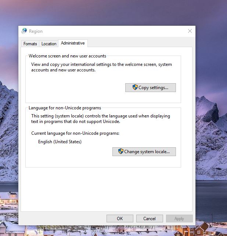
Task: Click the 'Region' window title text
Action: pos(36,31)
